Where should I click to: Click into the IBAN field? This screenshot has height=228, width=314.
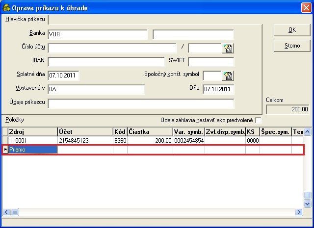click(x=106, y=62)
